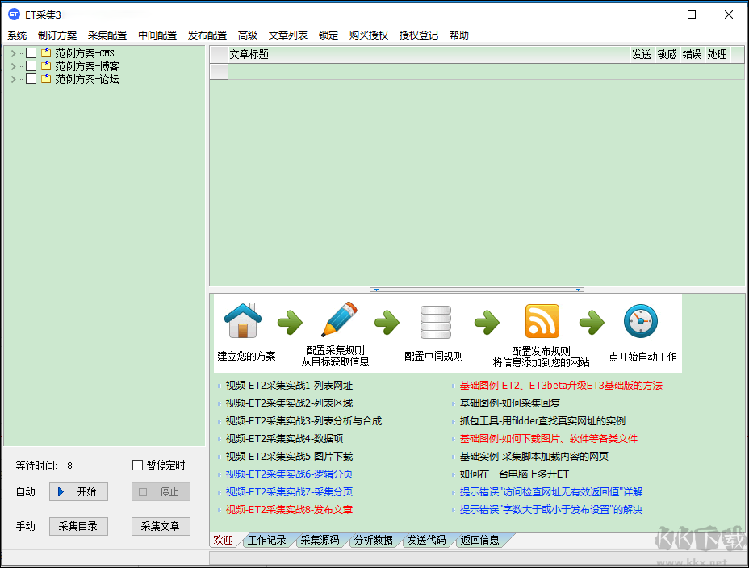This screenshot has height=568, width=749.
Task: Open the 高级 menu
Action: [x=248, y=35]
